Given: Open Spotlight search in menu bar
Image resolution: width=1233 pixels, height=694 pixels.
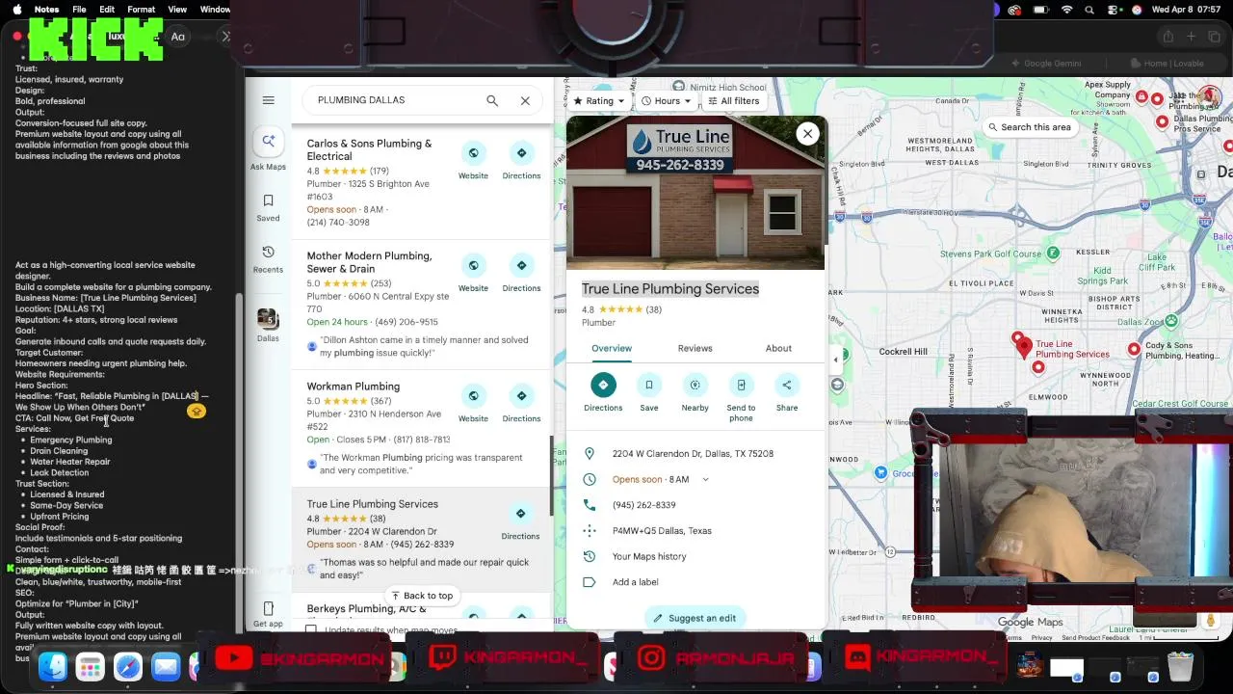Looking at the screenshot, I should (1090, 10).
